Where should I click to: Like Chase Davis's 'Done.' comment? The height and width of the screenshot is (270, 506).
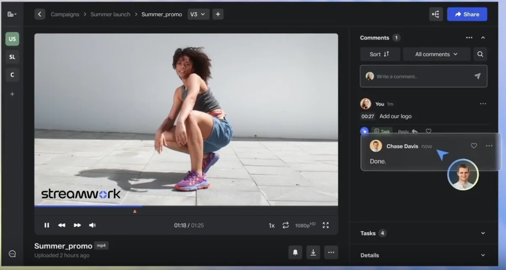pyautogui.click(x=474, y=146)
